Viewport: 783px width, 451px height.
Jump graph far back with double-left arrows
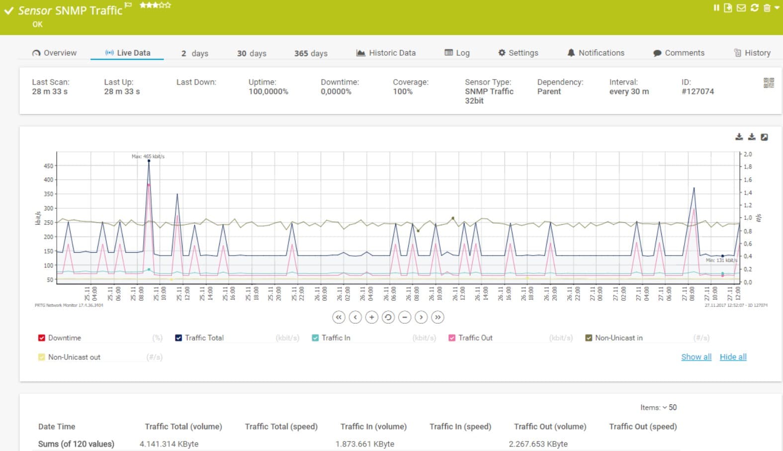click(x=339, y=317)
